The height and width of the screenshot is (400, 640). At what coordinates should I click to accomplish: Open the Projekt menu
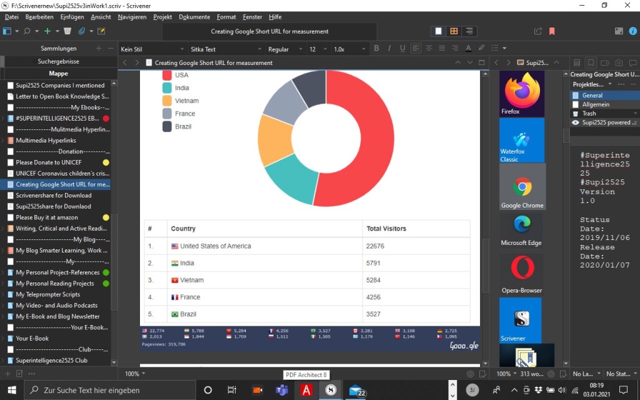(162, 17)
